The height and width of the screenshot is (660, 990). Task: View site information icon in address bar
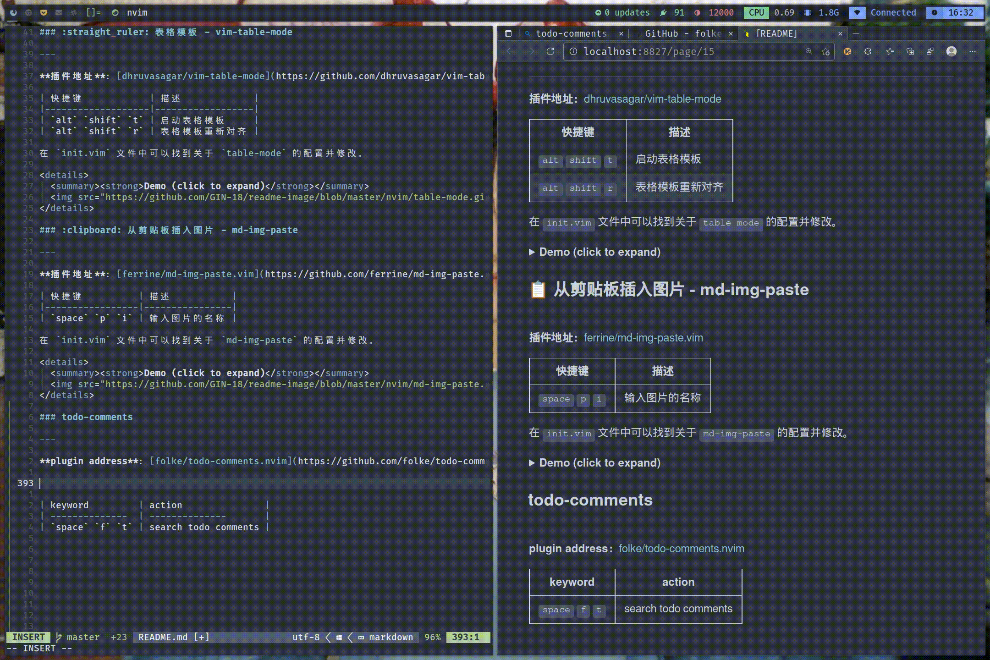pos(573,51)
